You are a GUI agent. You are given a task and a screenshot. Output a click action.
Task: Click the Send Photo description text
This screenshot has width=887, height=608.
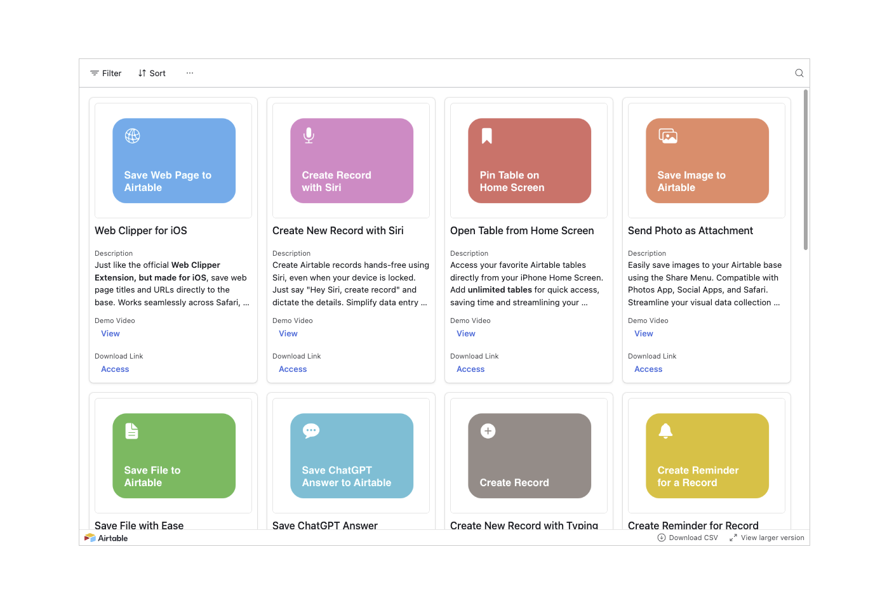(x=705, y=284)
